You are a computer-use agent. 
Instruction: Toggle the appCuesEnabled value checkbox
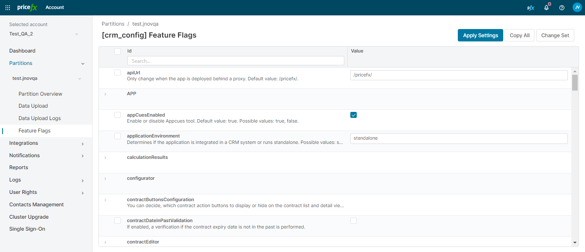pyautogui.click(x=353, y=115)
